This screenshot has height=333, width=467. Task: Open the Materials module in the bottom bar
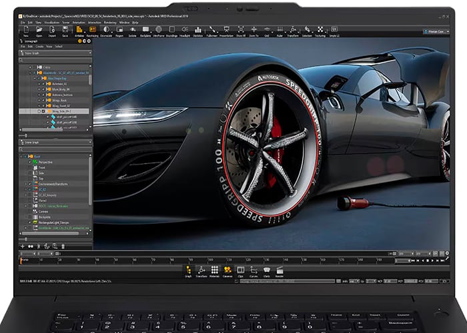click(x=215, y=270)
